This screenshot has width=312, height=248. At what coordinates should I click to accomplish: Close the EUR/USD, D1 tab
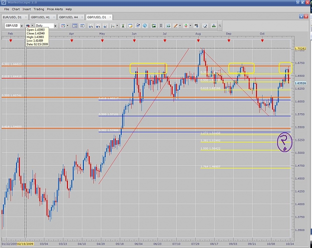coord(25,17)
